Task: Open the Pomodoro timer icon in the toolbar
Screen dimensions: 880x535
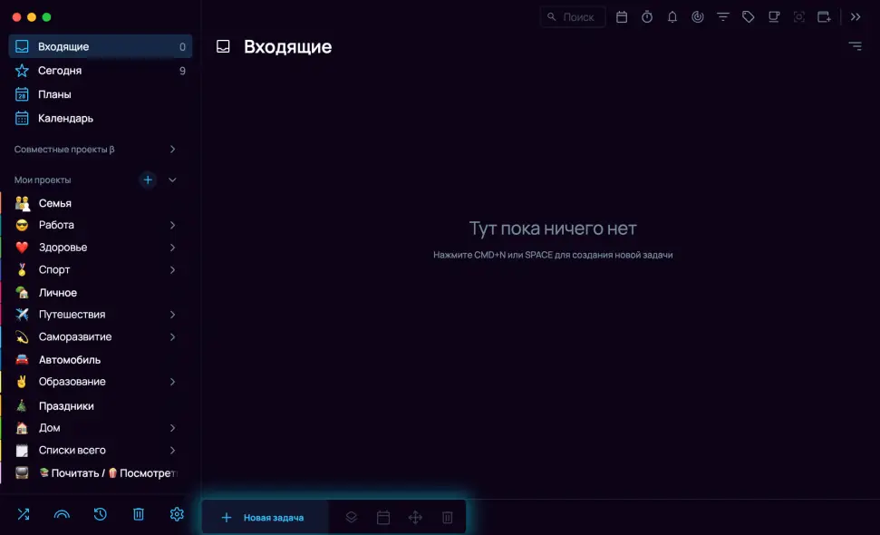Action: (645, 16)
